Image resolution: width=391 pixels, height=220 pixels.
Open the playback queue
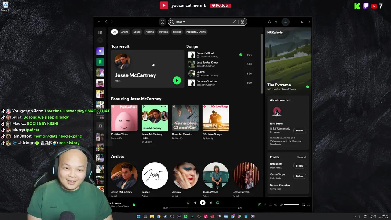click(270, 205)
